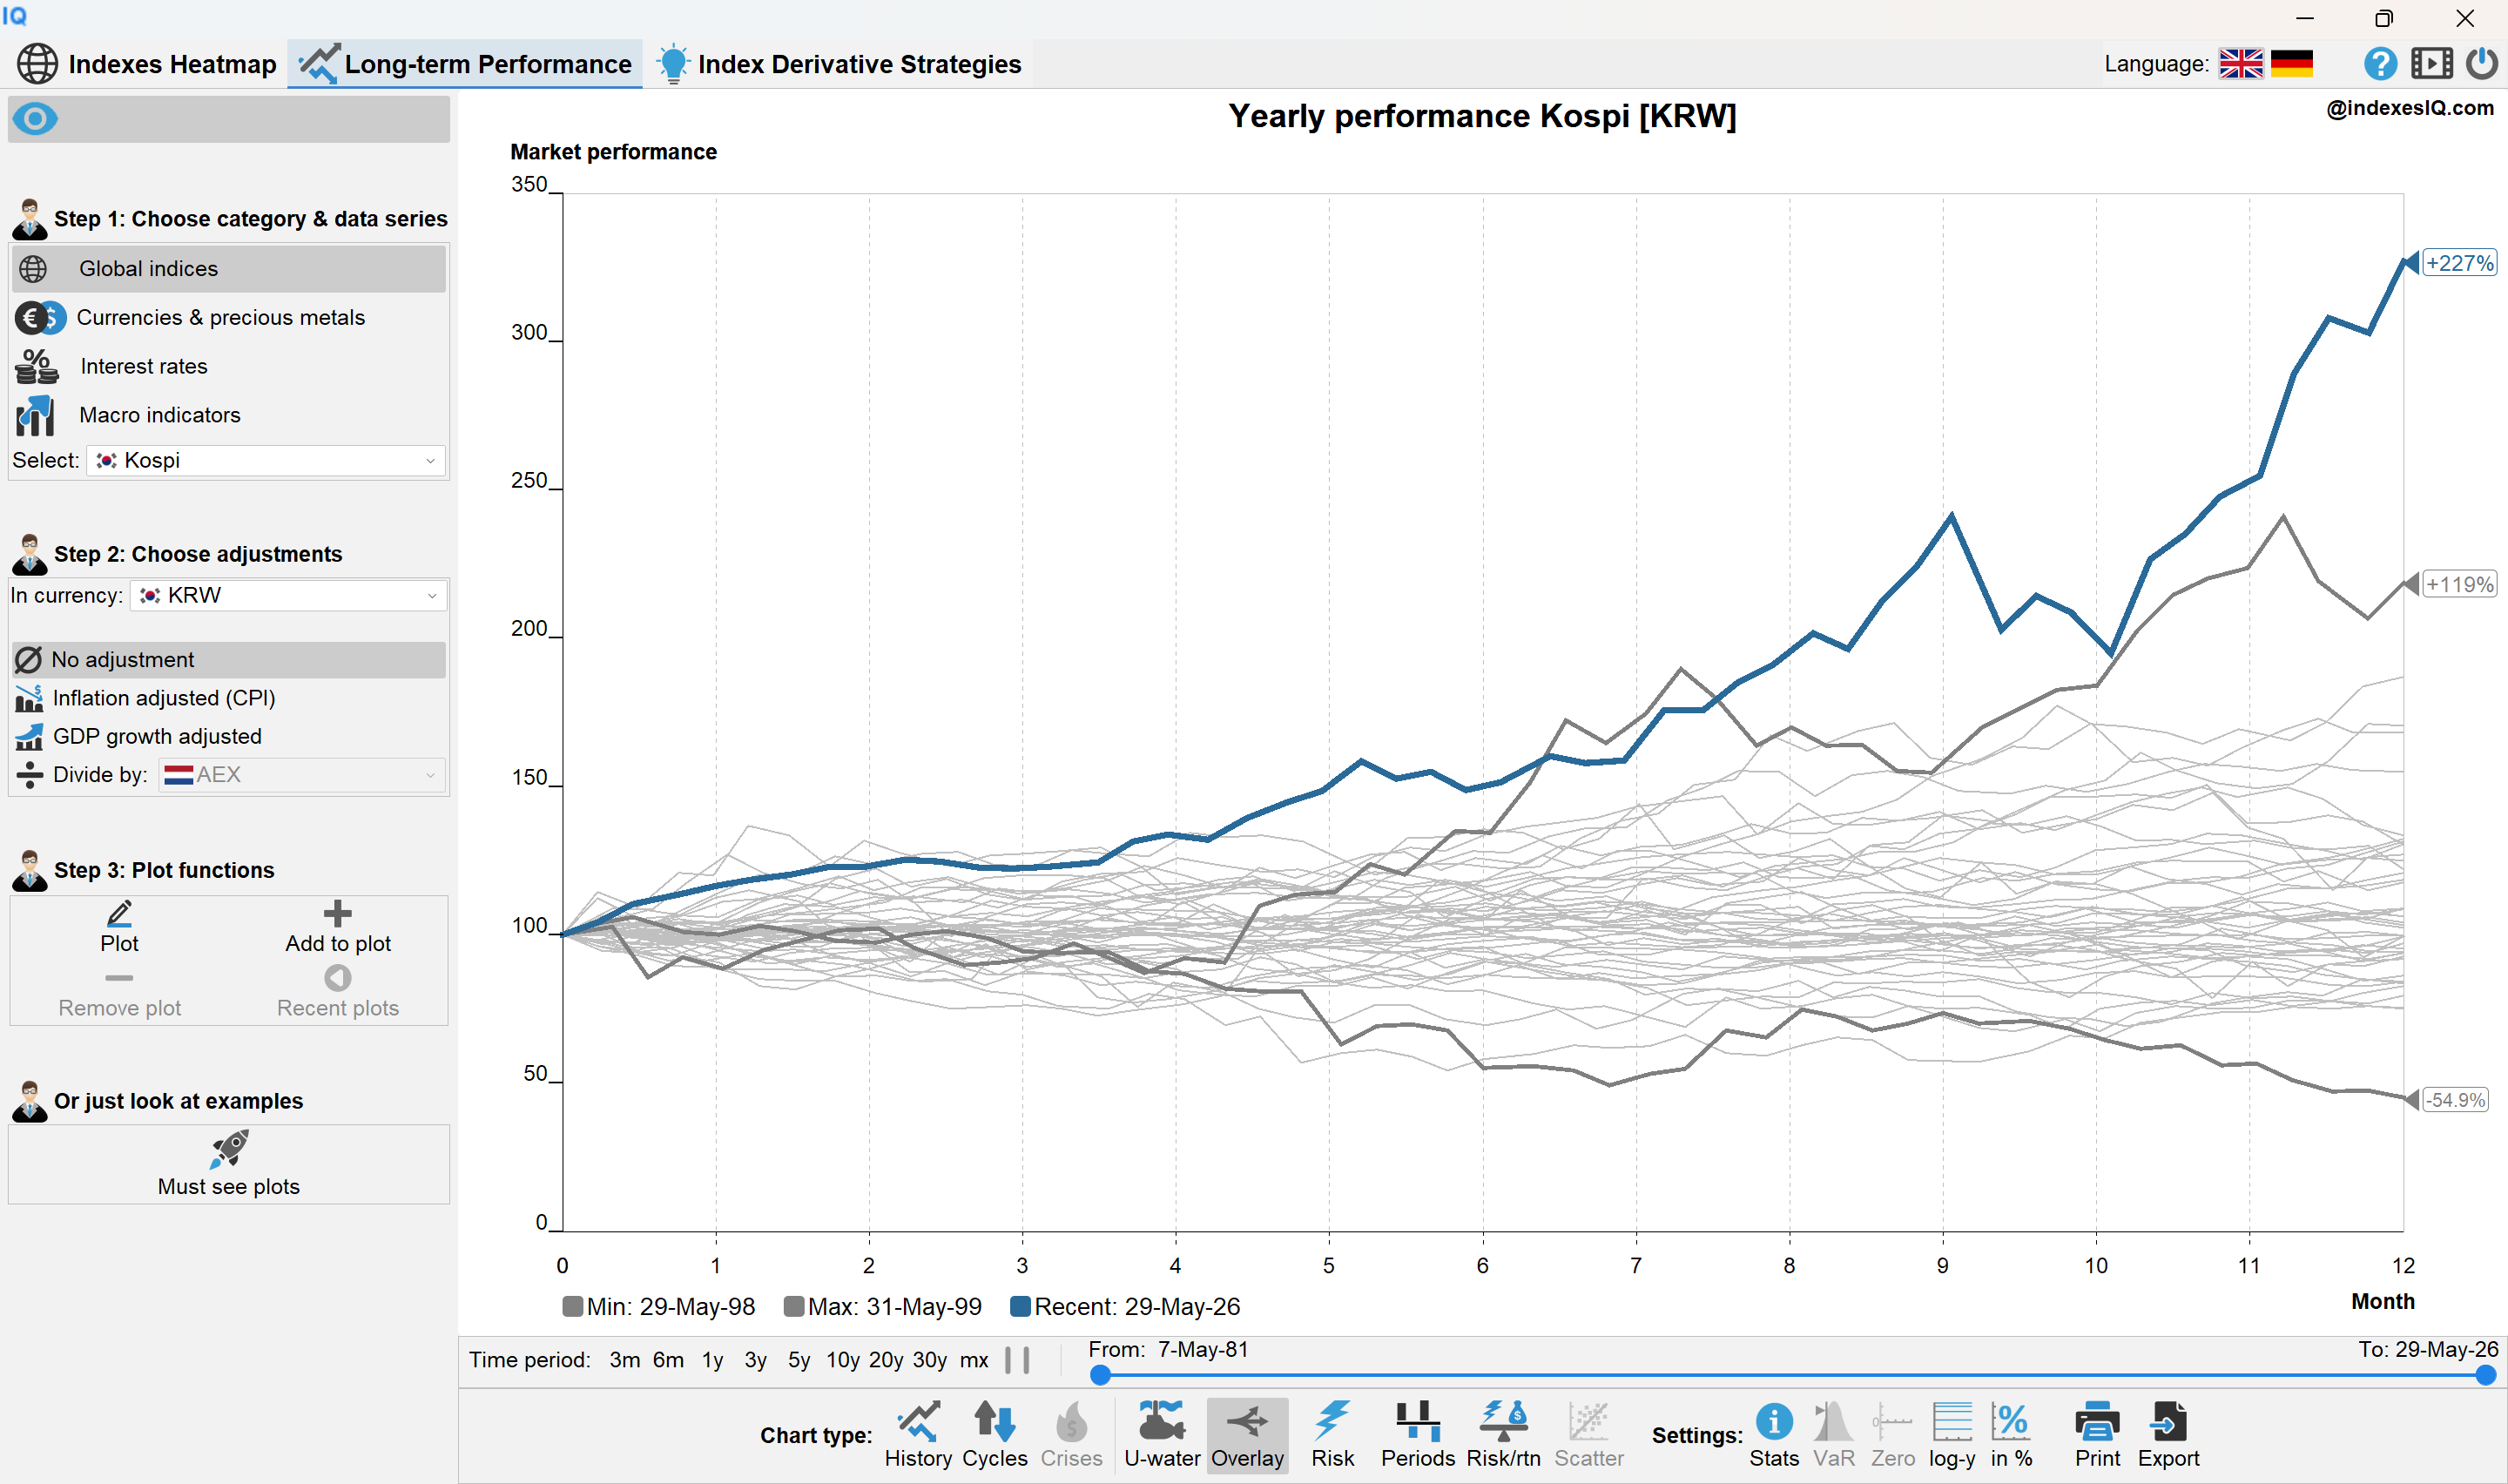Select the Macro indicators category
The width and height of the screenshot is (2508, 1484).
(x=229, y=416)
